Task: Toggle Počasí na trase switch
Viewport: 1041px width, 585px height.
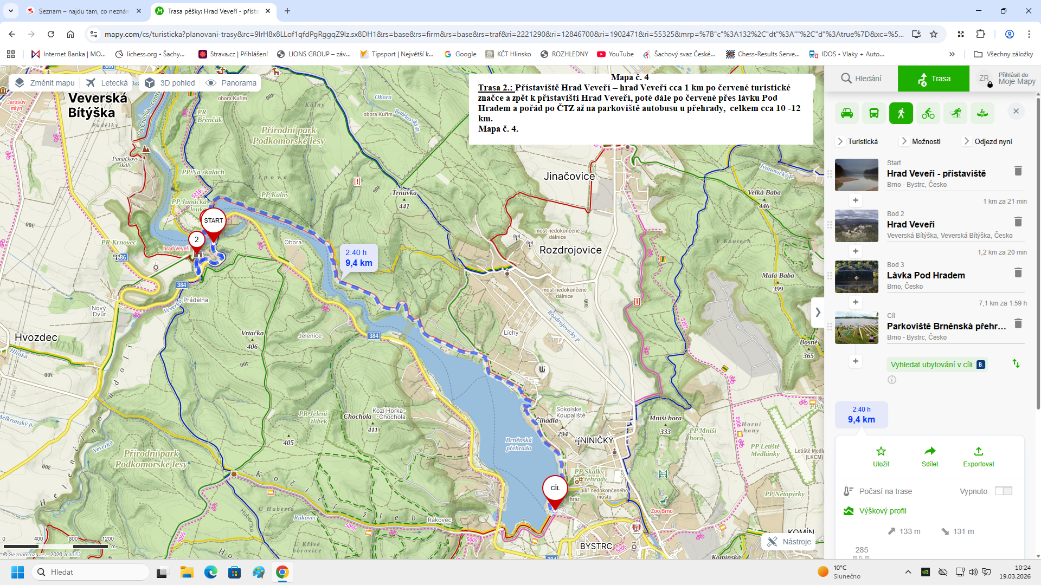Action: pyautogui.click(x=1003, y=491)
